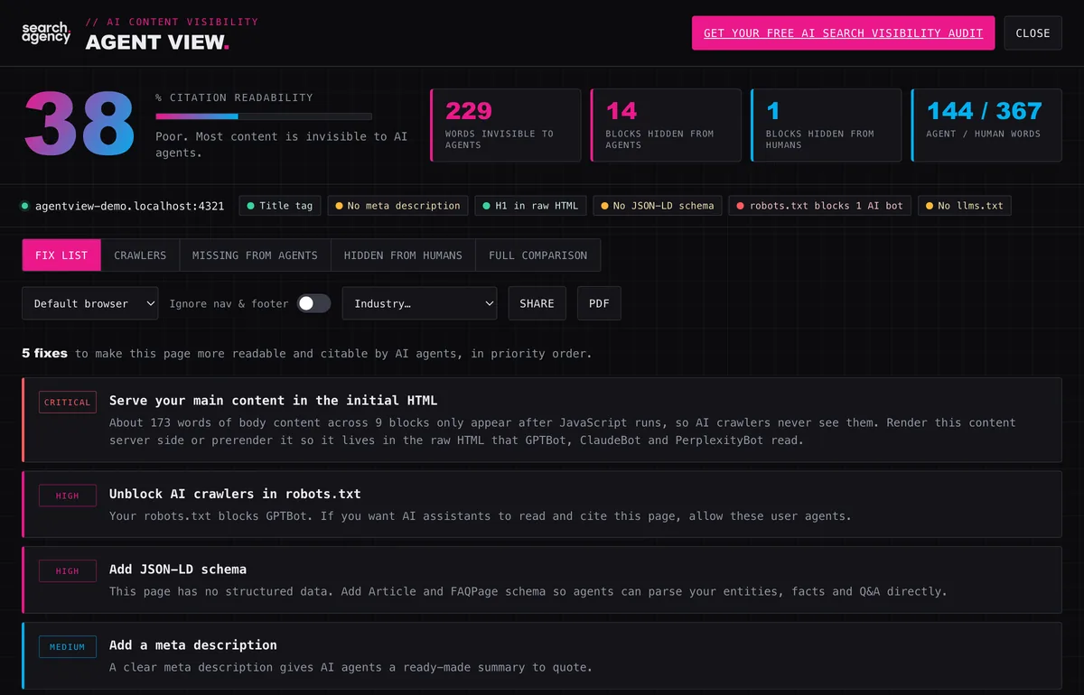1084x695 pixels.
Task: Click the large 38 readability score
Action: pos(79,125)
